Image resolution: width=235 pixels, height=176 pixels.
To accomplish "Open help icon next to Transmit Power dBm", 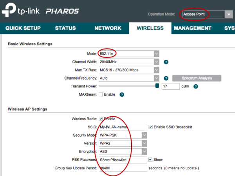I will coord(195,86).
